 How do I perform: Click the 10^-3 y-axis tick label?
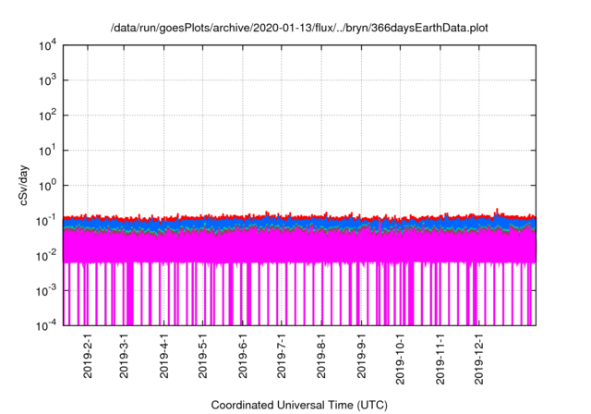pyautogui.click(x=46, y=291)
